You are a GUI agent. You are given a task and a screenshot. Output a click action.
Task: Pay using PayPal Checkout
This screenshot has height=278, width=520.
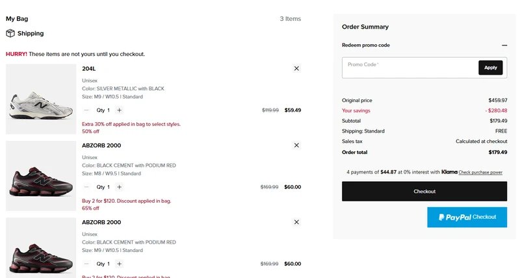pyautogui.click(x=467, y=217)
